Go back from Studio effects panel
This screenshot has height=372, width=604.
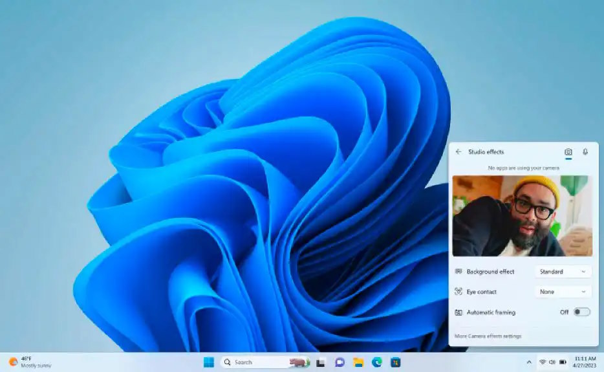458,152
